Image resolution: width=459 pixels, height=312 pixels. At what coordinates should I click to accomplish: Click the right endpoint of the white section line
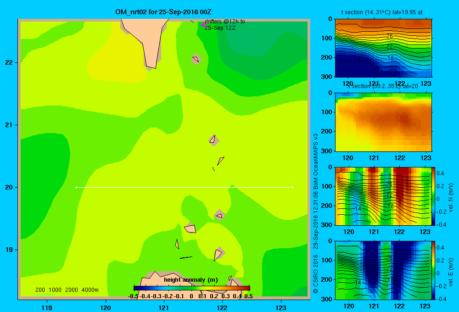click(x=293, y=187)
